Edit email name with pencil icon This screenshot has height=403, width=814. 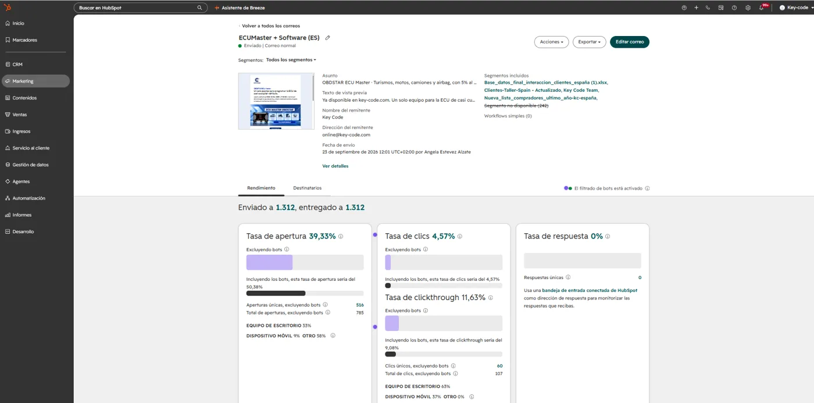pos(327,38)
